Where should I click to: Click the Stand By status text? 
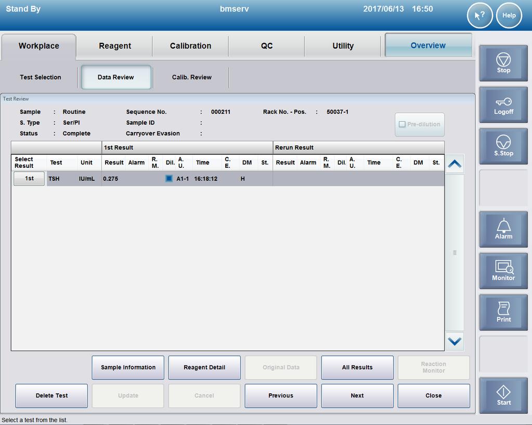[23, 9]
